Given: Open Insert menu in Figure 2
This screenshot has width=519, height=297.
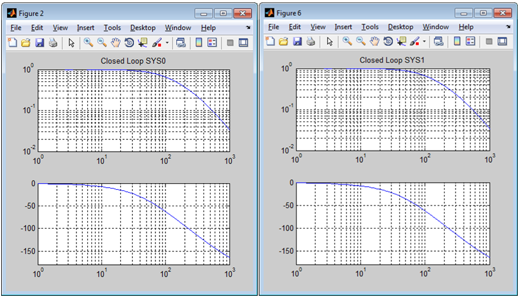Looking at the screenshot, I should click(x=85, y=28).
